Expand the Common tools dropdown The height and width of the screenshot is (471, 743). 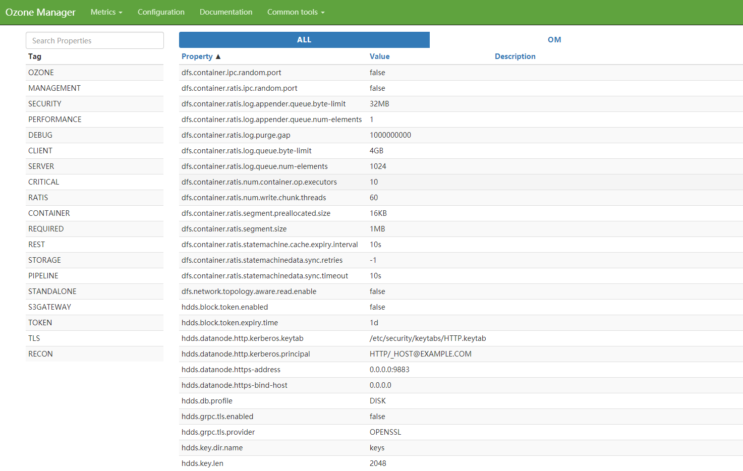click(x=296, y=12)
